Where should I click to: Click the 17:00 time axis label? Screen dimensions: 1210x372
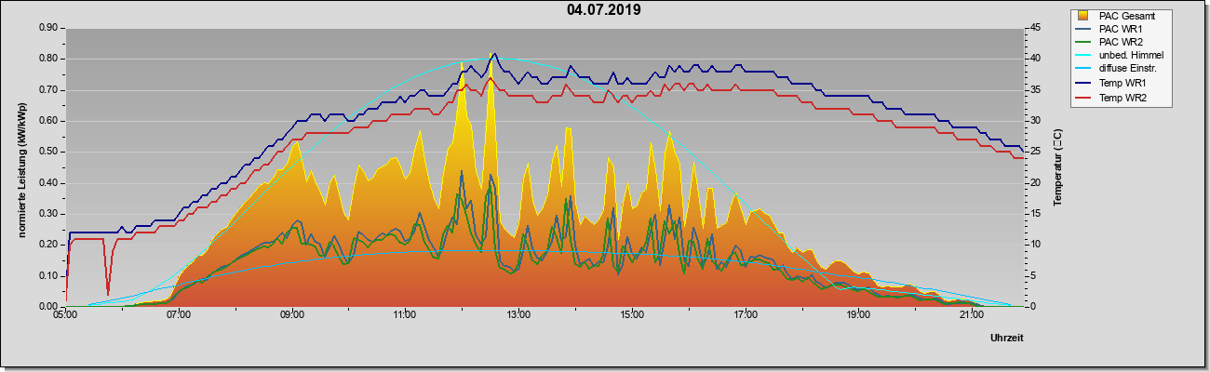[744, 316]
